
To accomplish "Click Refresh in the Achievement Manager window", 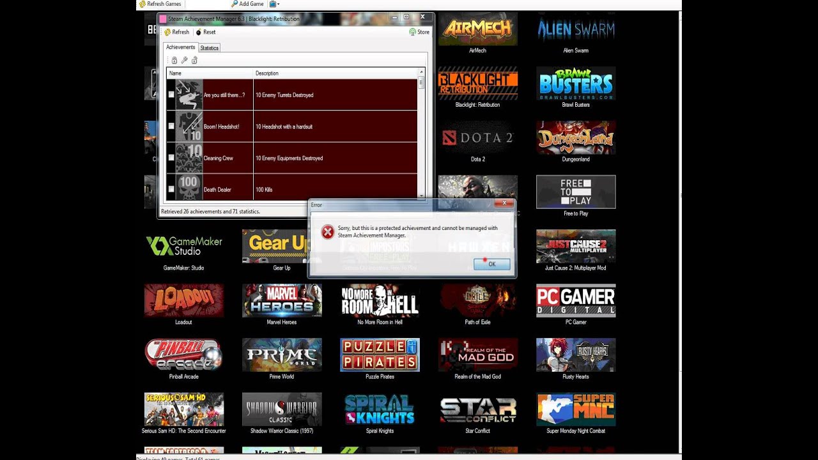I will coord(177,32).
